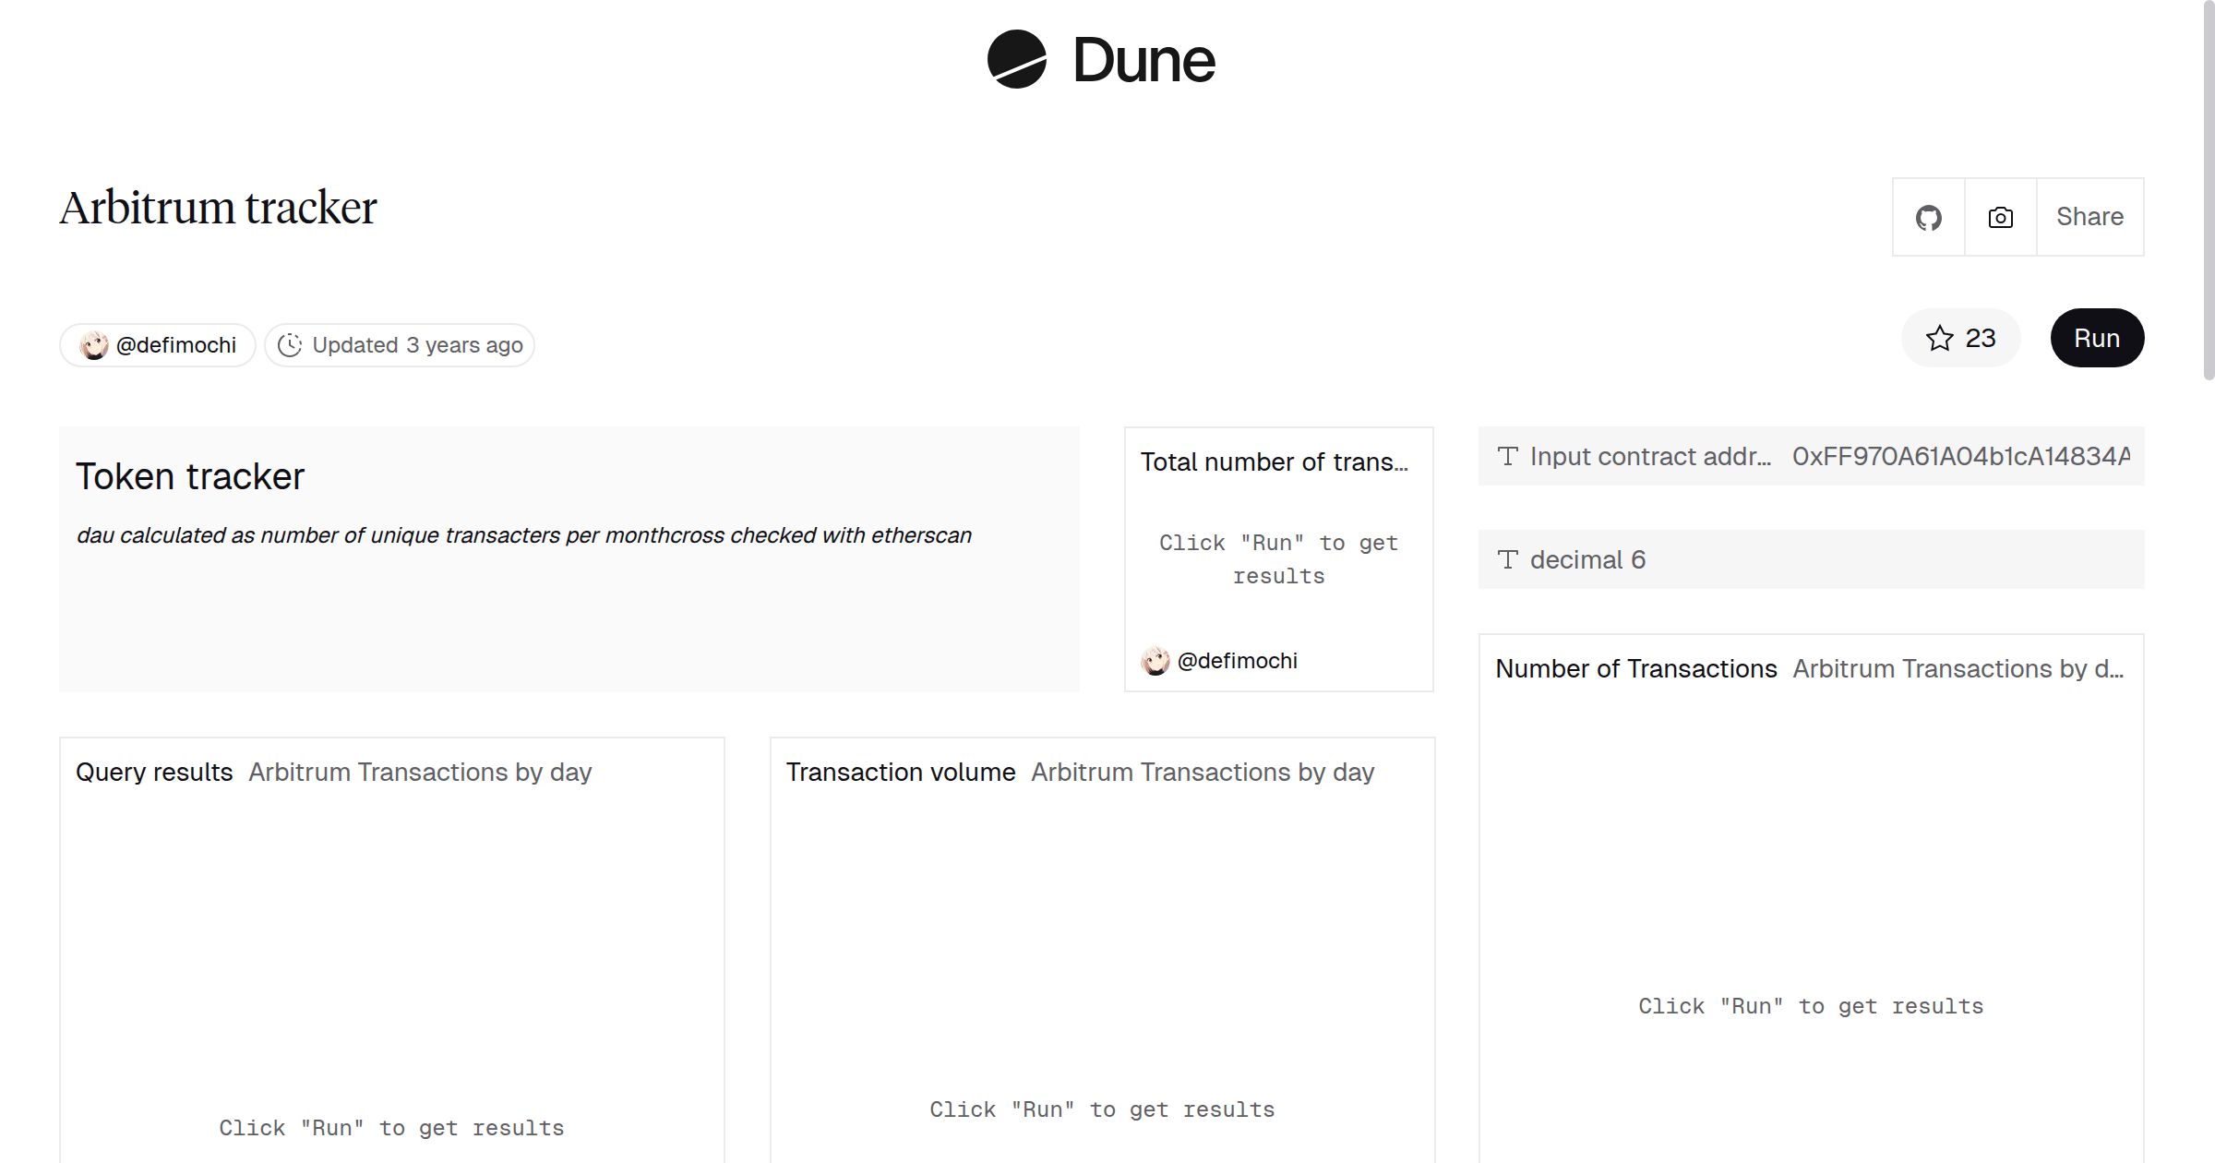Open the dashboard's GitHub repository icon

(1929, 216)
